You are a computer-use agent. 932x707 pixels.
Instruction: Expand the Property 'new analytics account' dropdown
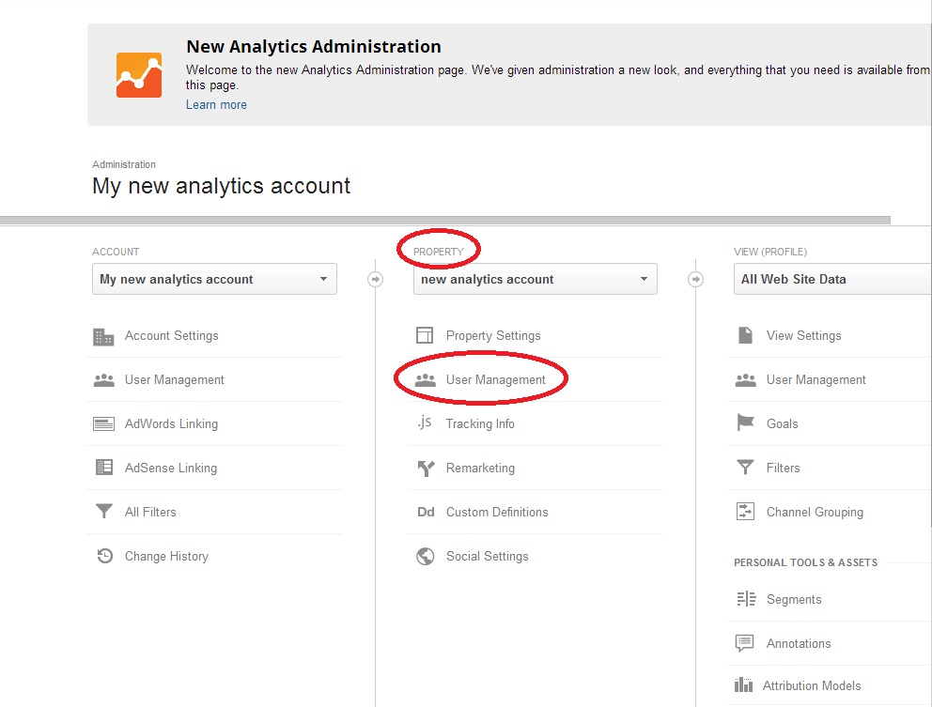(x=535, y=279)
